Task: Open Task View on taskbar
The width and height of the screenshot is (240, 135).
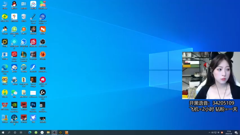Action: pyautogui.click(x=21, y=132)
